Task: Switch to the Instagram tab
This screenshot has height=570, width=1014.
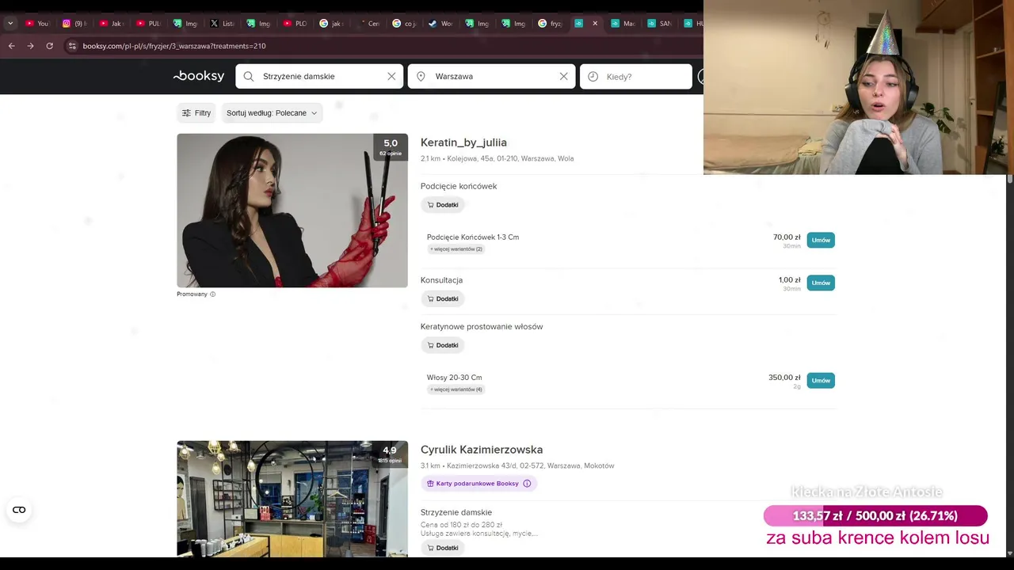Action: (x=74, y=24)
